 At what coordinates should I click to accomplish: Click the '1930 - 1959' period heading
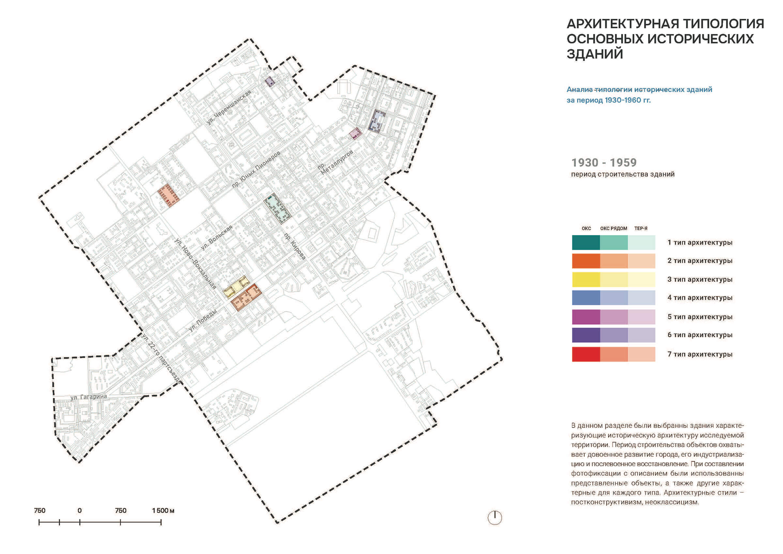pos(604,162)
